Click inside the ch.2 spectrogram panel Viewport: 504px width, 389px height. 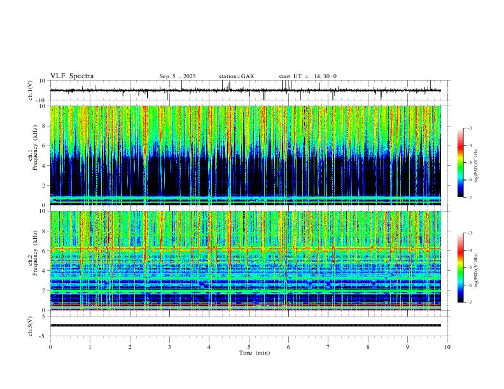coord(246,261)
